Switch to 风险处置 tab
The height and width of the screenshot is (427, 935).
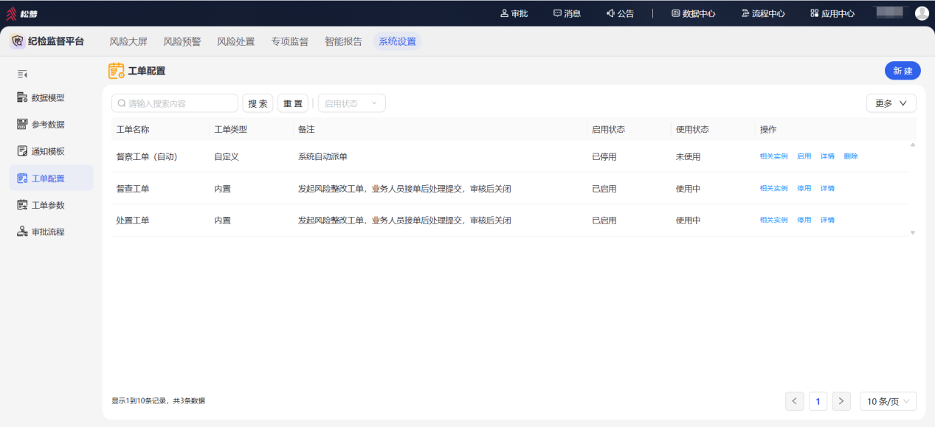click(x=236, y=41)
